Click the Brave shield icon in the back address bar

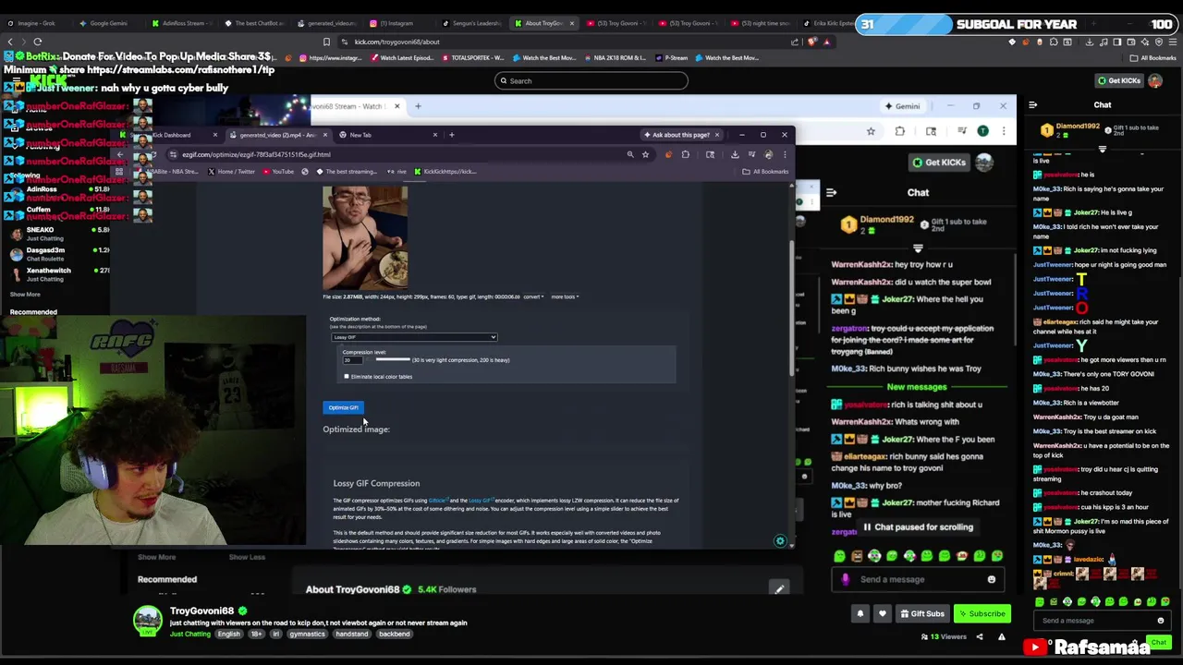(812, 42)
